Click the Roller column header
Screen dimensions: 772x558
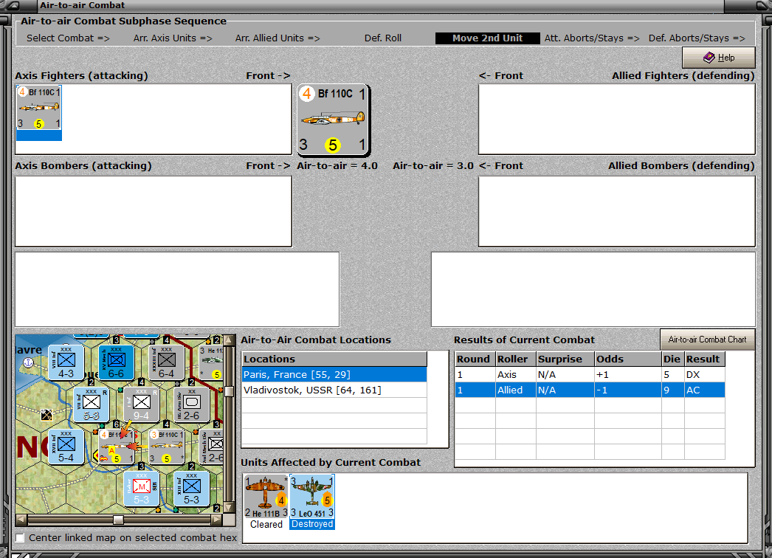coord(515,359)
